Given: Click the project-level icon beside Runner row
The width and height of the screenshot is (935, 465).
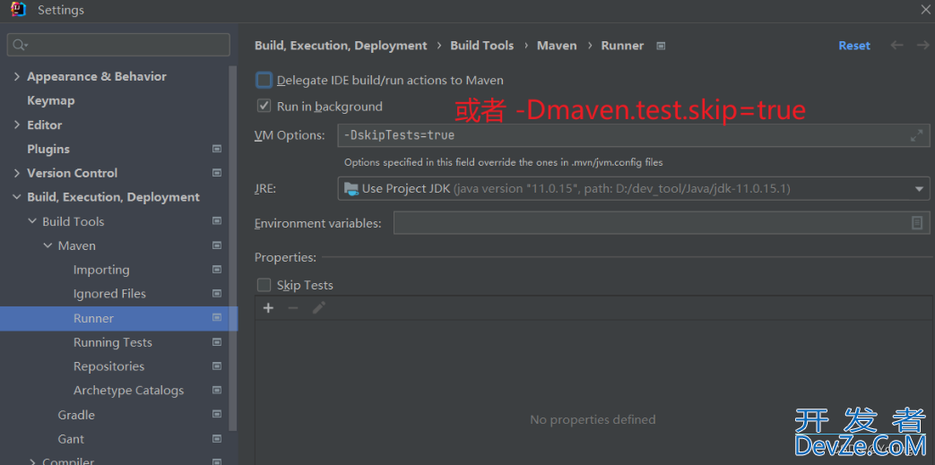Looking at the screenshot, I should (x=217, y=318).
